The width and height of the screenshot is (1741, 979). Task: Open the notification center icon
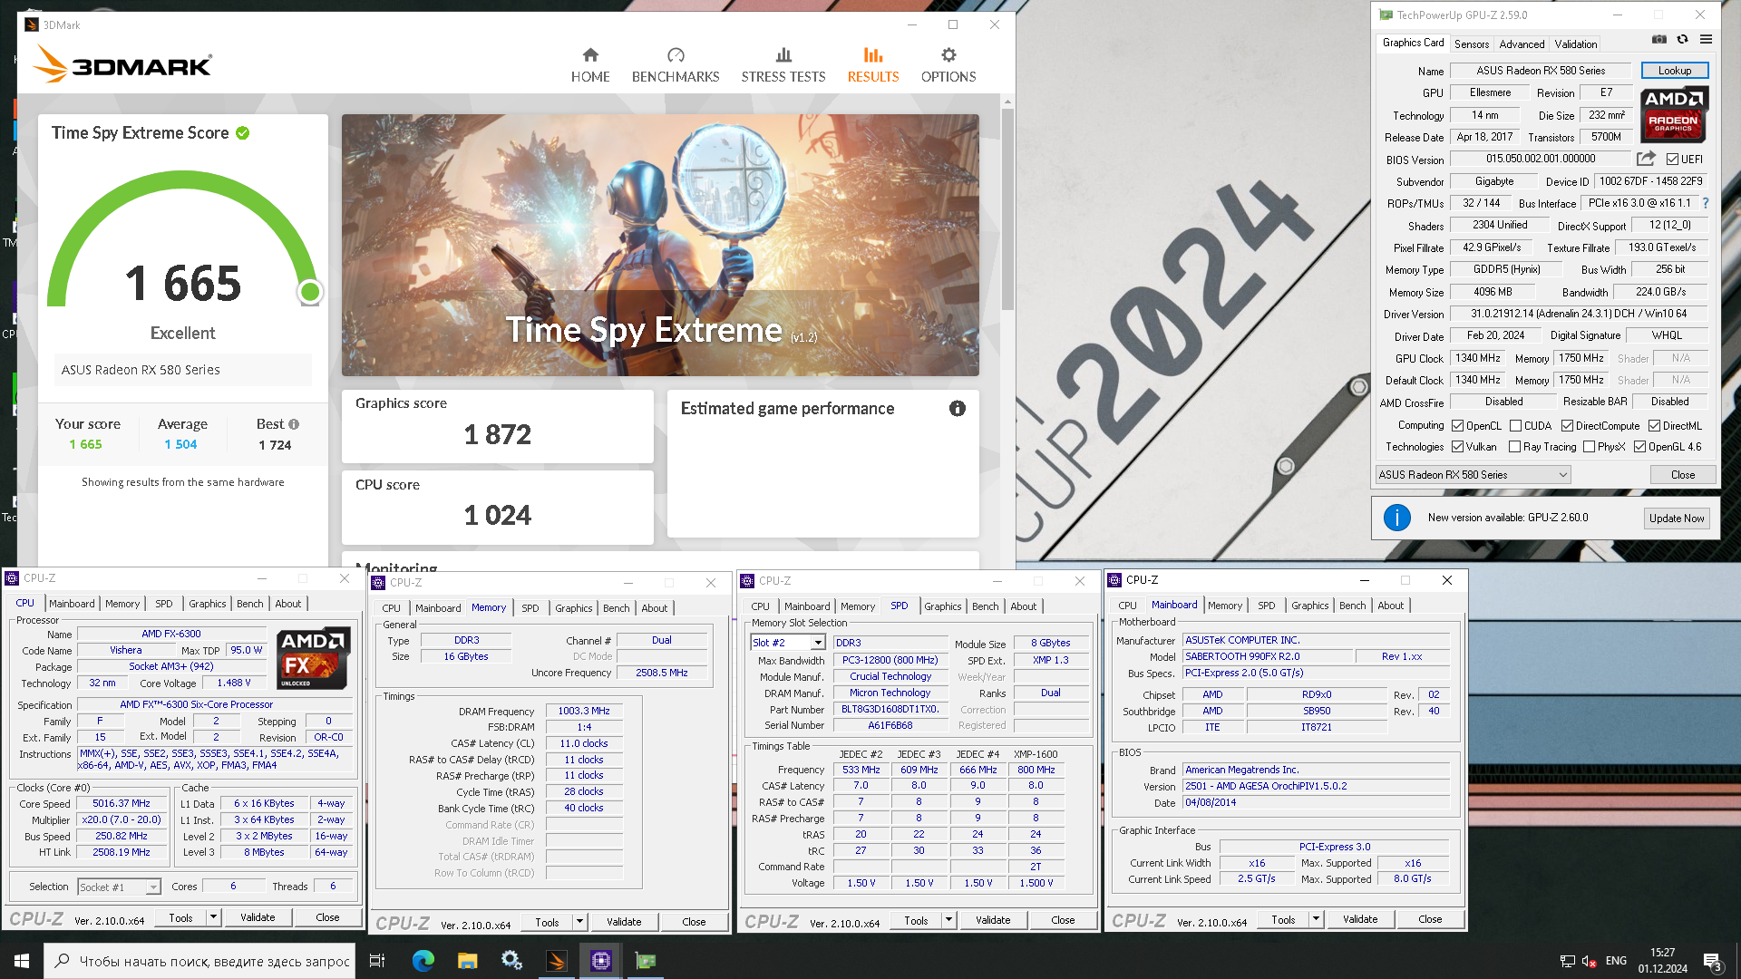click(x=1713, y=962)
